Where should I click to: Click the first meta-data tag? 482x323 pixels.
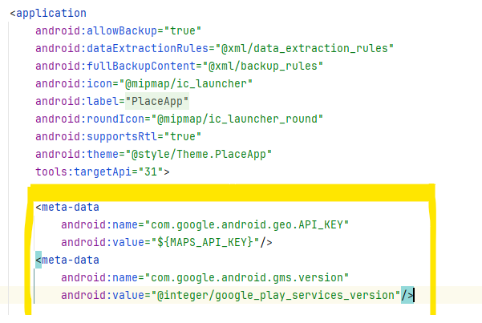point(67,207)
